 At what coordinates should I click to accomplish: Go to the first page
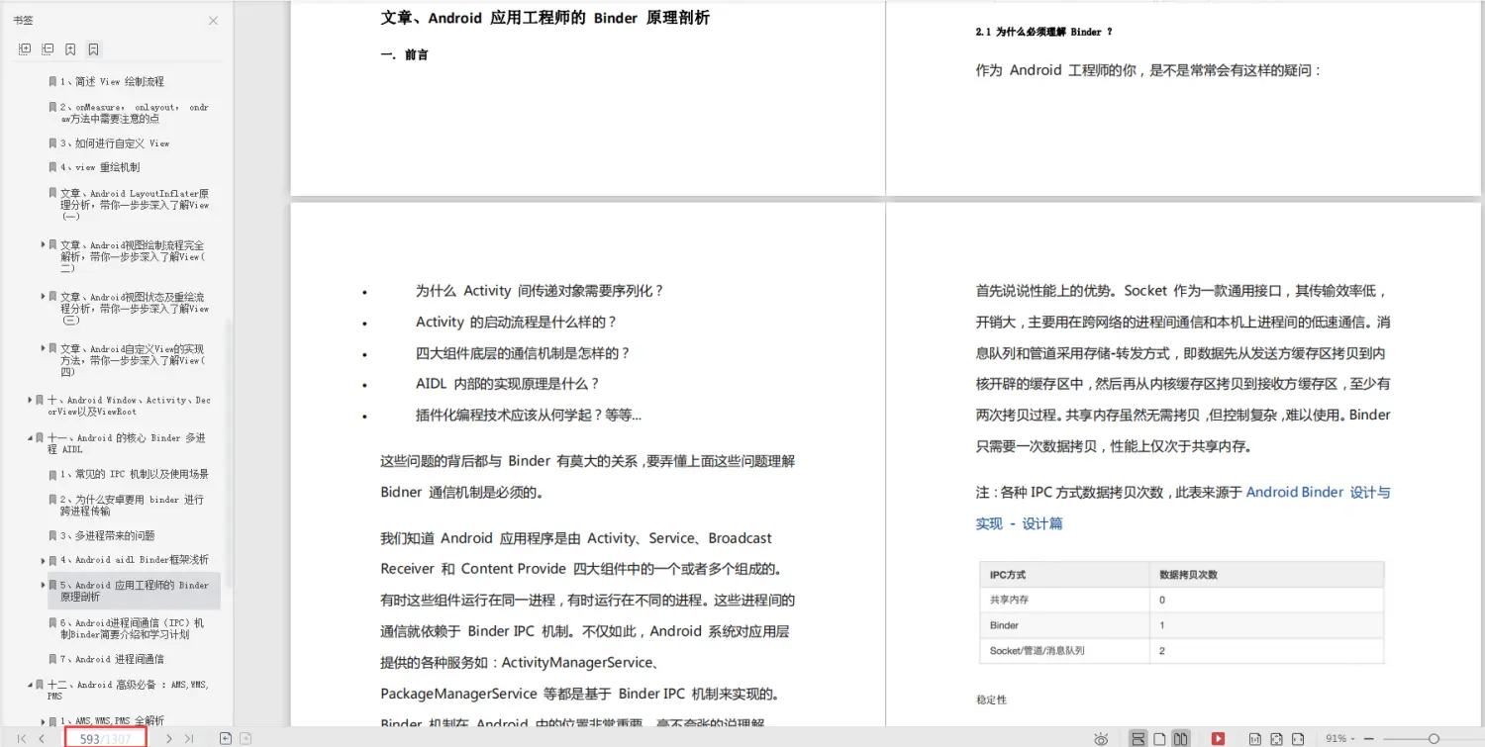pos(21,738)
